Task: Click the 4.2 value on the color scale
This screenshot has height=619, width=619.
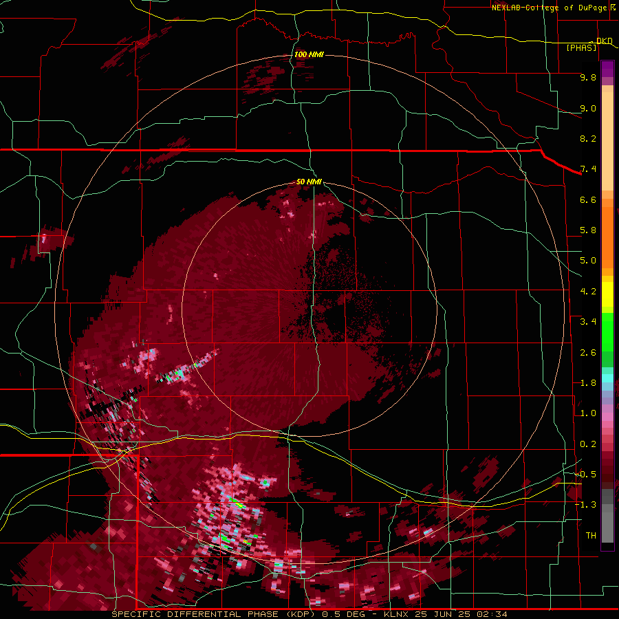Action: tap(588, 292)
